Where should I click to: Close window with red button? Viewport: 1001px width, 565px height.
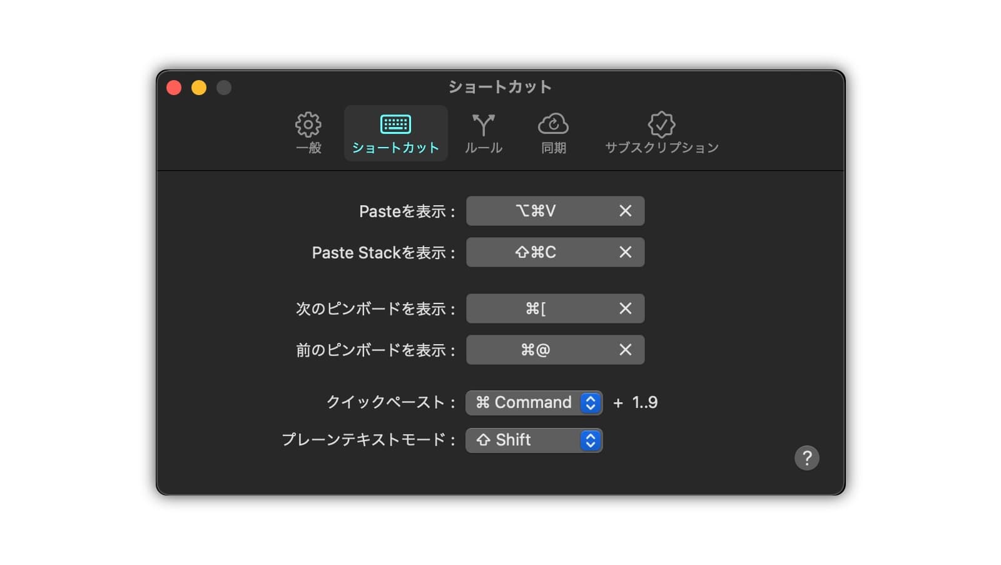pyautogui.click(x=174, y=88)
